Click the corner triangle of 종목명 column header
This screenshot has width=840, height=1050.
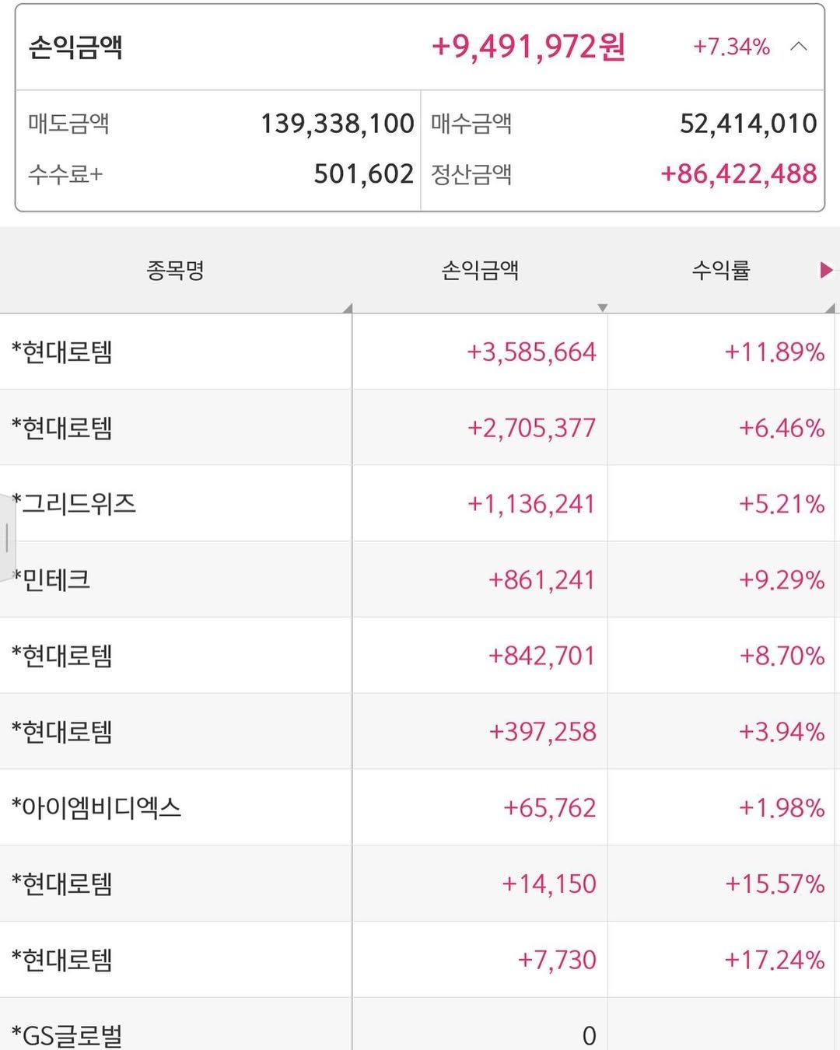347,309
